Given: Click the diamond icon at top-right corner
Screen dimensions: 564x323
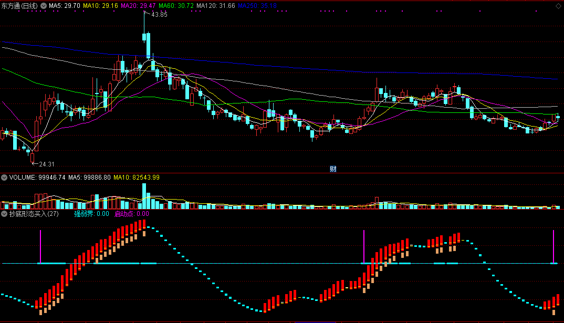Looking at the screenshot, I should [x=558, y=6].
